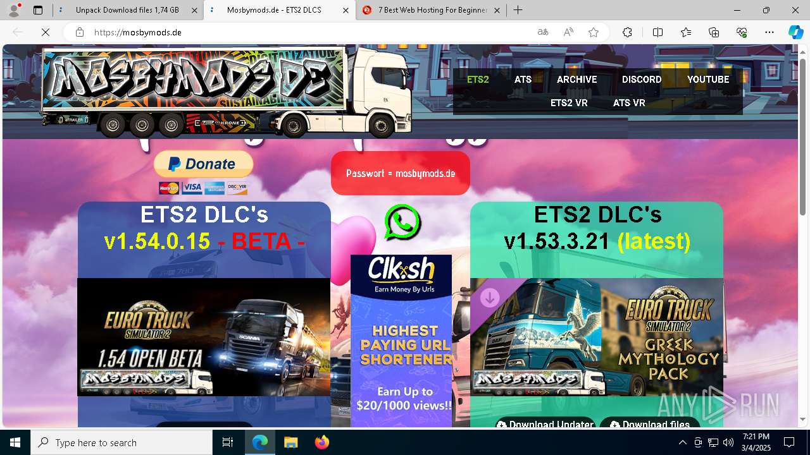This screenshot has width=810, height=455.
Task: Open the Extensions puzzle icon
Action: [627, 32]
